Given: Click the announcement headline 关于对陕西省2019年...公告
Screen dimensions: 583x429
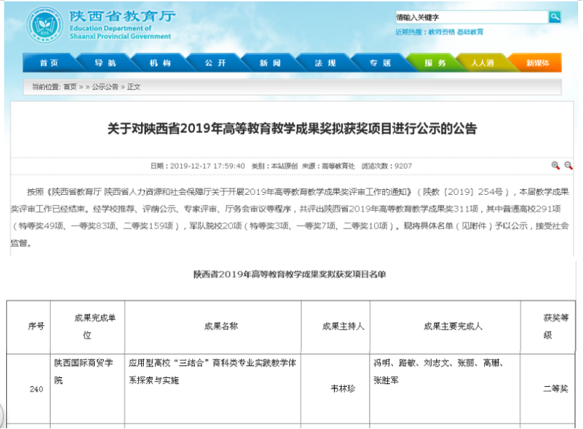Looking at the screenshot, I should 293,128.
